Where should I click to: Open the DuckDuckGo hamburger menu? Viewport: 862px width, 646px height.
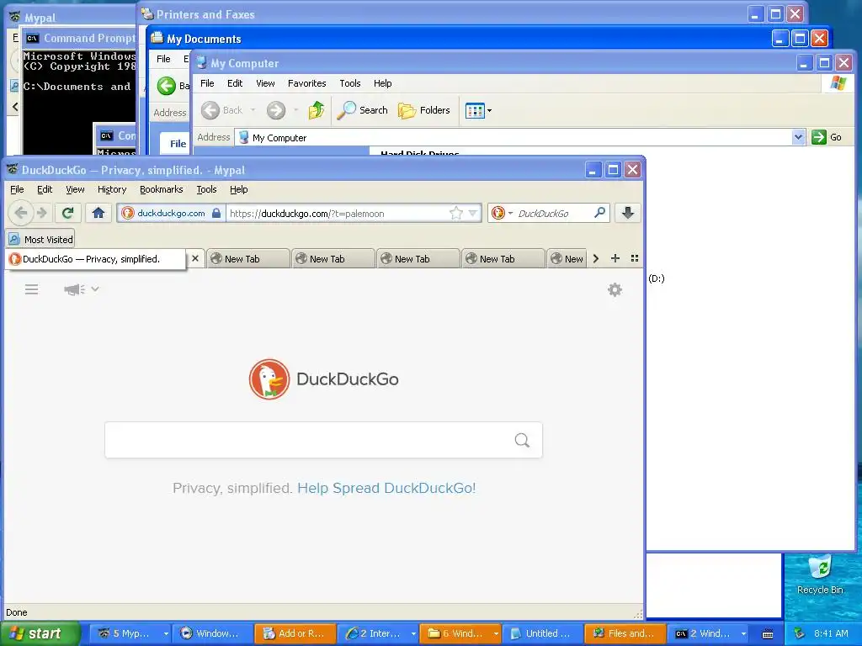click(x=31, y=289)
